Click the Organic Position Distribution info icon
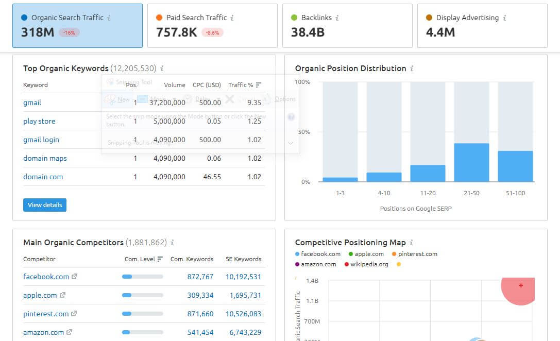 pyautogui.click(x=412, y=68)
